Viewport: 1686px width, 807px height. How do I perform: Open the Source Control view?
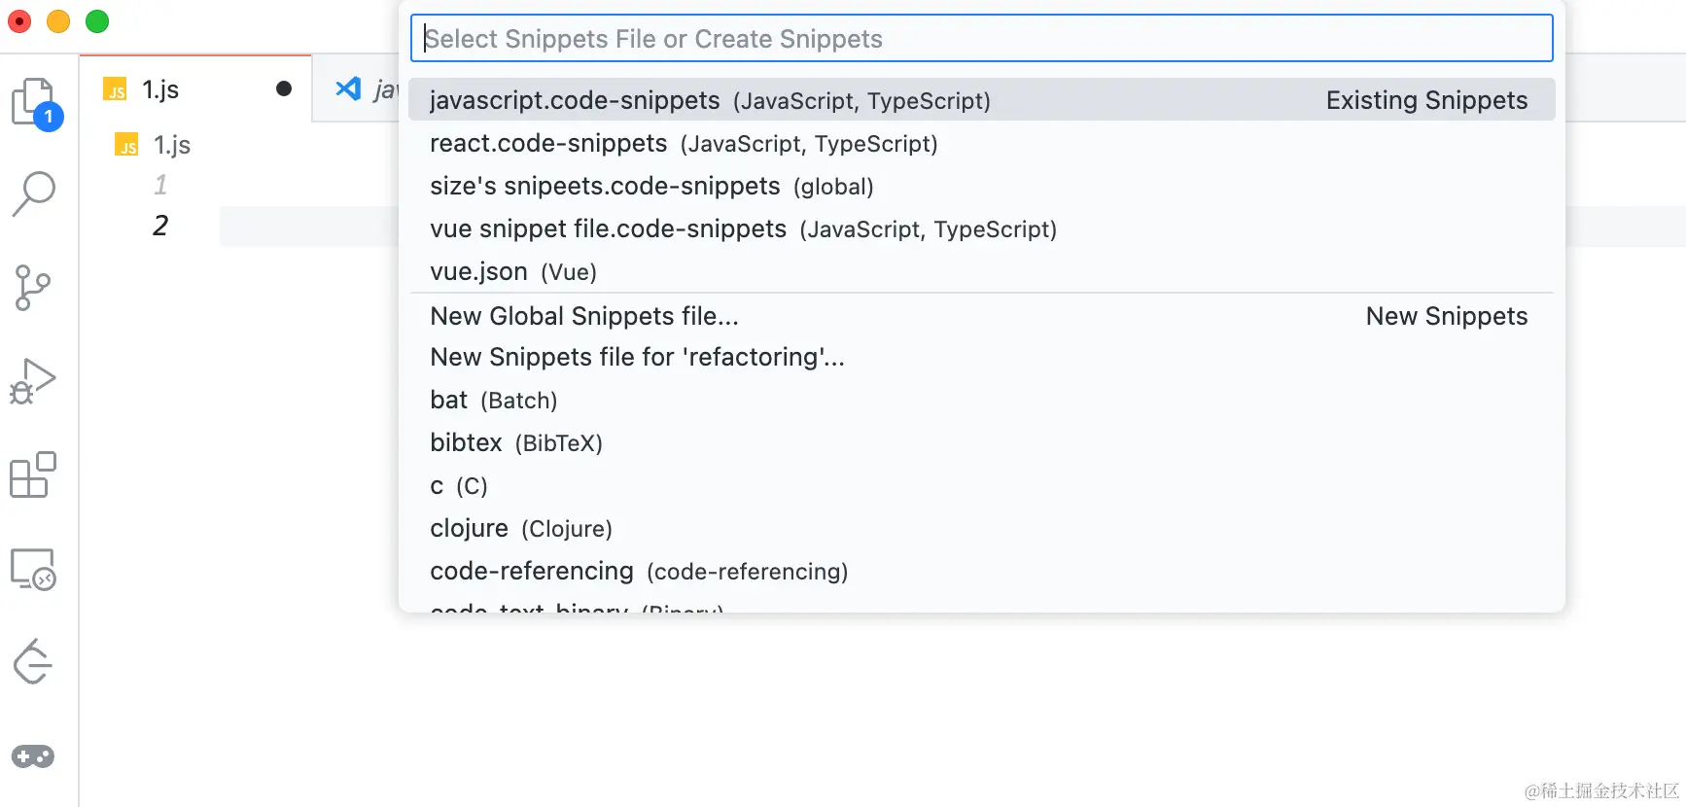coord(33,288)
